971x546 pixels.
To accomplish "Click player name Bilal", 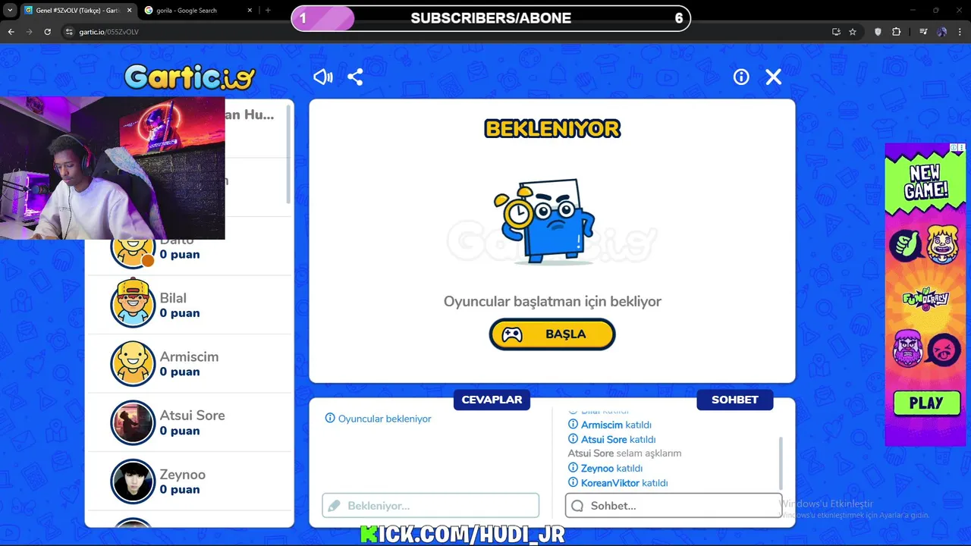I will coord(173,298).
